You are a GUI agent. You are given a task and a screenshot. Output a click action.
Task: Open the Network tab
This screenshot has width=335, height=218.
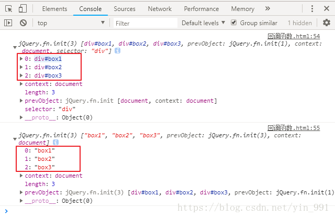(x=160, y=9)
